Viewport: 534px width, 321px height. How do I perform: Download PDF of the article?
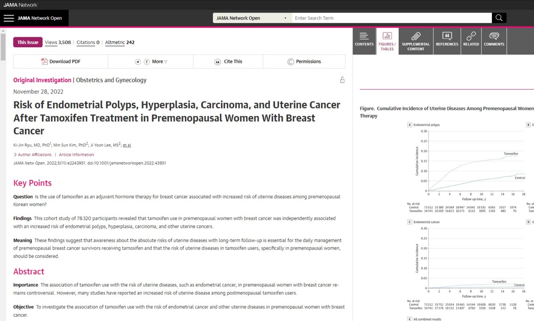[x=61, y=61]
